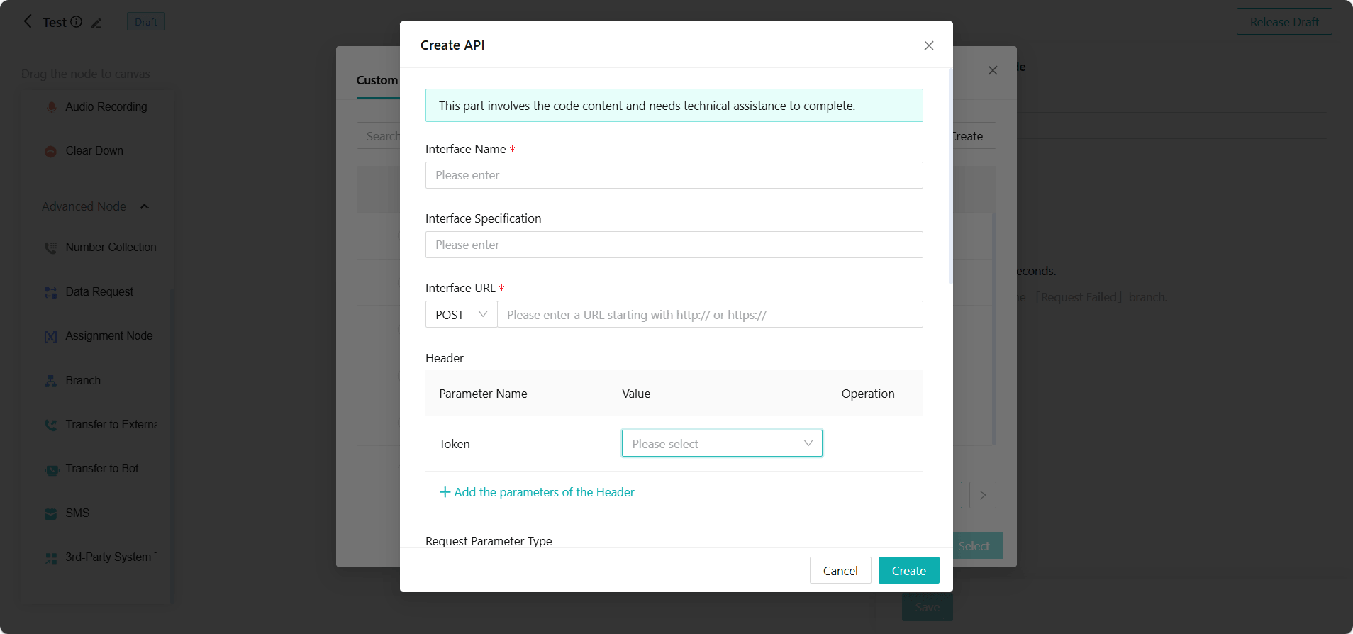1353x634 pixels.
Task: Add the parameters of the Header
Action: point(537,492)
